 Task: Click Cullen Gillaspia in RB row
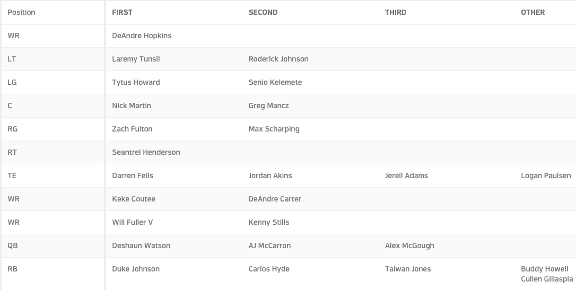(547, 279)
